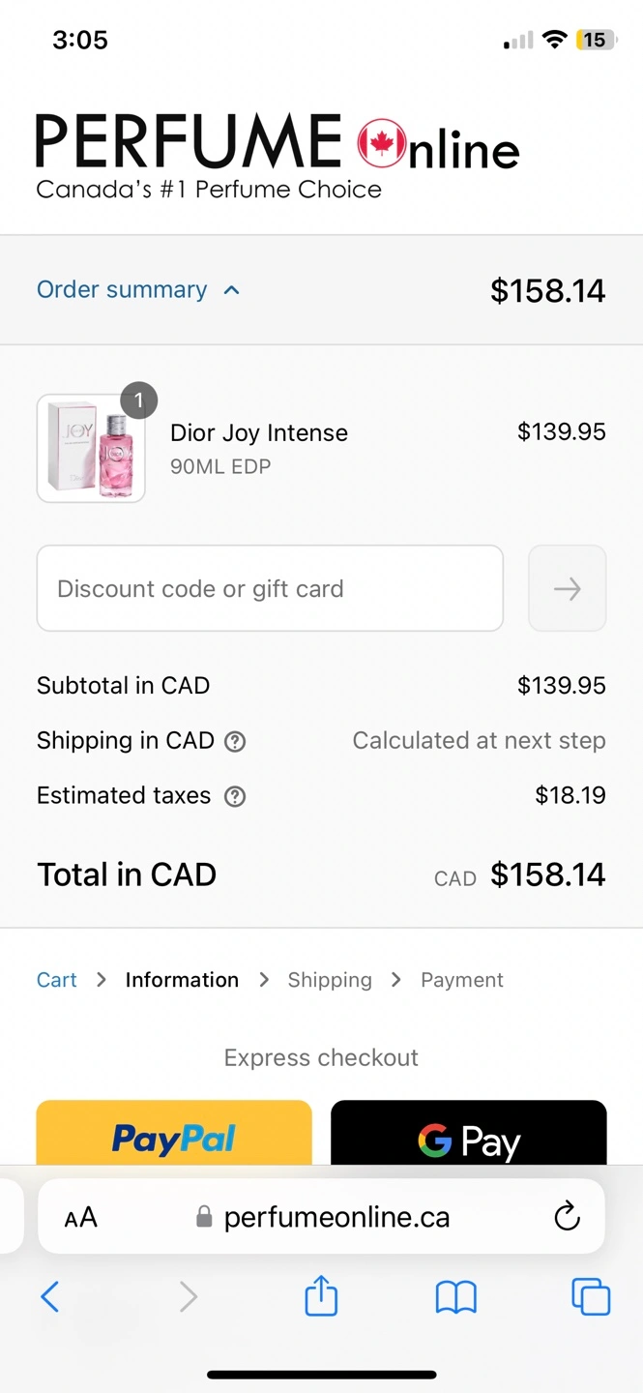Collapse the Order summary section

[138, 289]
